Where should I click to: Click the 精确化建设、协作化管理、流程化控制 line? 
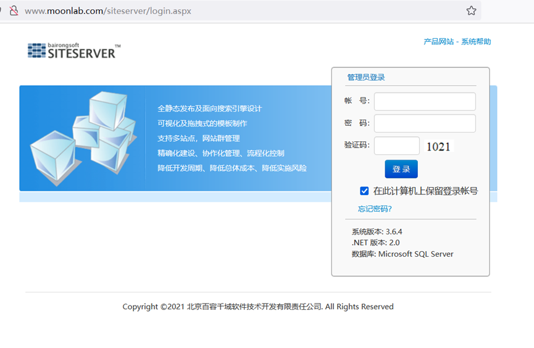click(220, 153)
